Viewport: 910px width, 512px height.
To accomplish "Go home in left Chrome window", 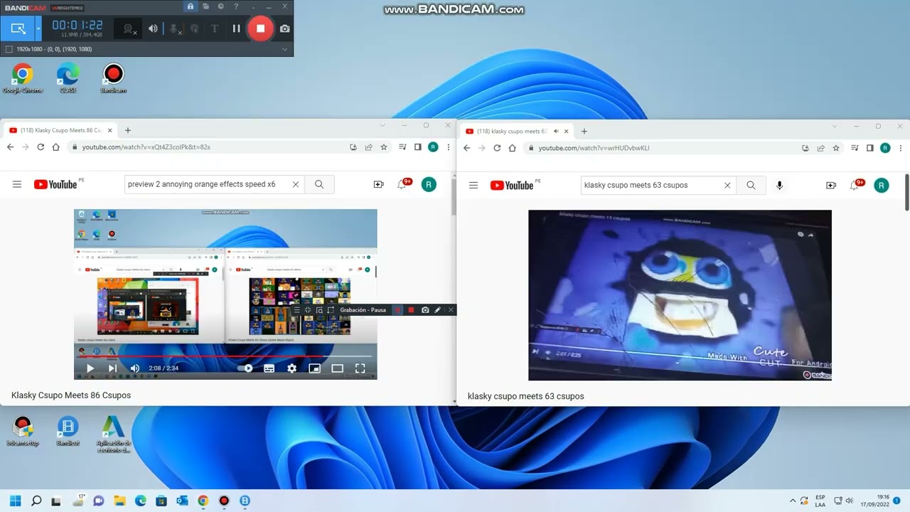I will point(55,147).
